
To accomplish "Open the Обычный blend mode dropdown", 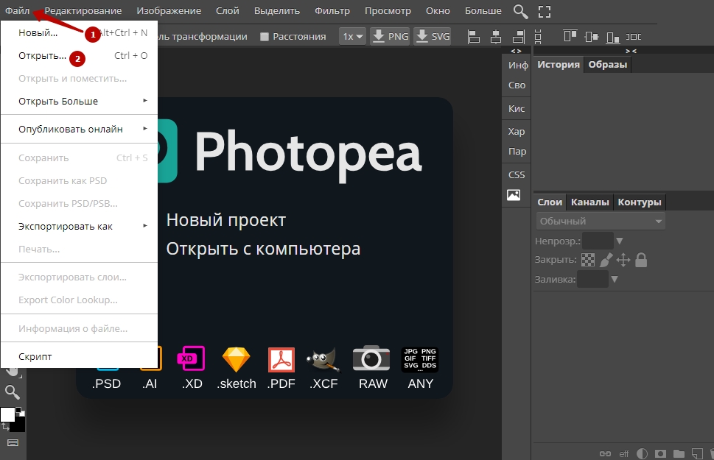I will (x=601, y=221).
